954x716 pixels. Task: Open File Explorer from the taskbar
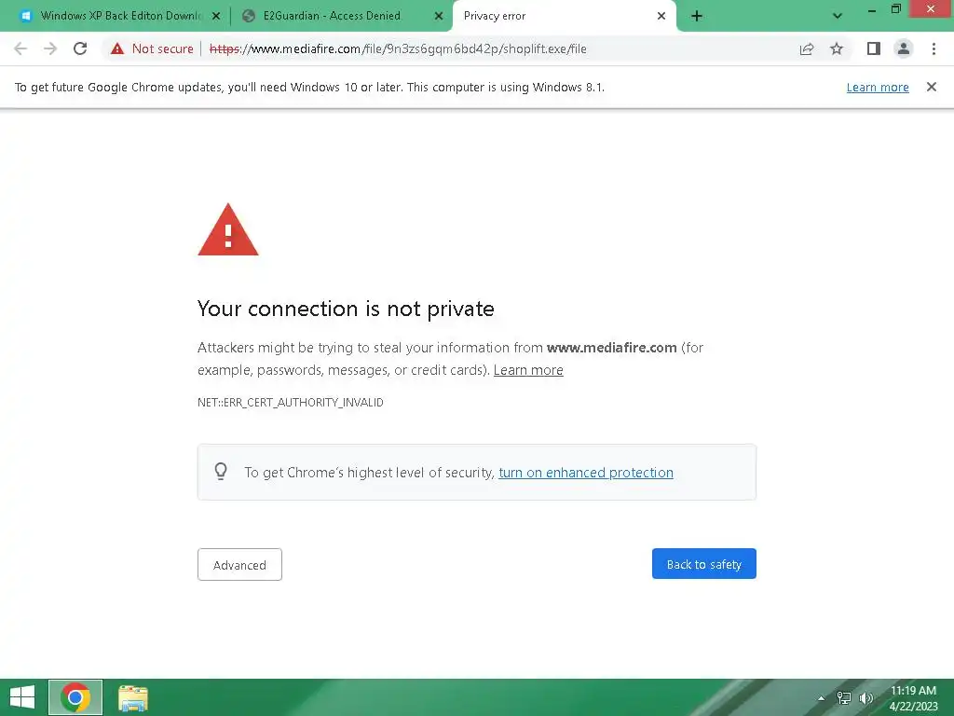click(x=133, y=697)
